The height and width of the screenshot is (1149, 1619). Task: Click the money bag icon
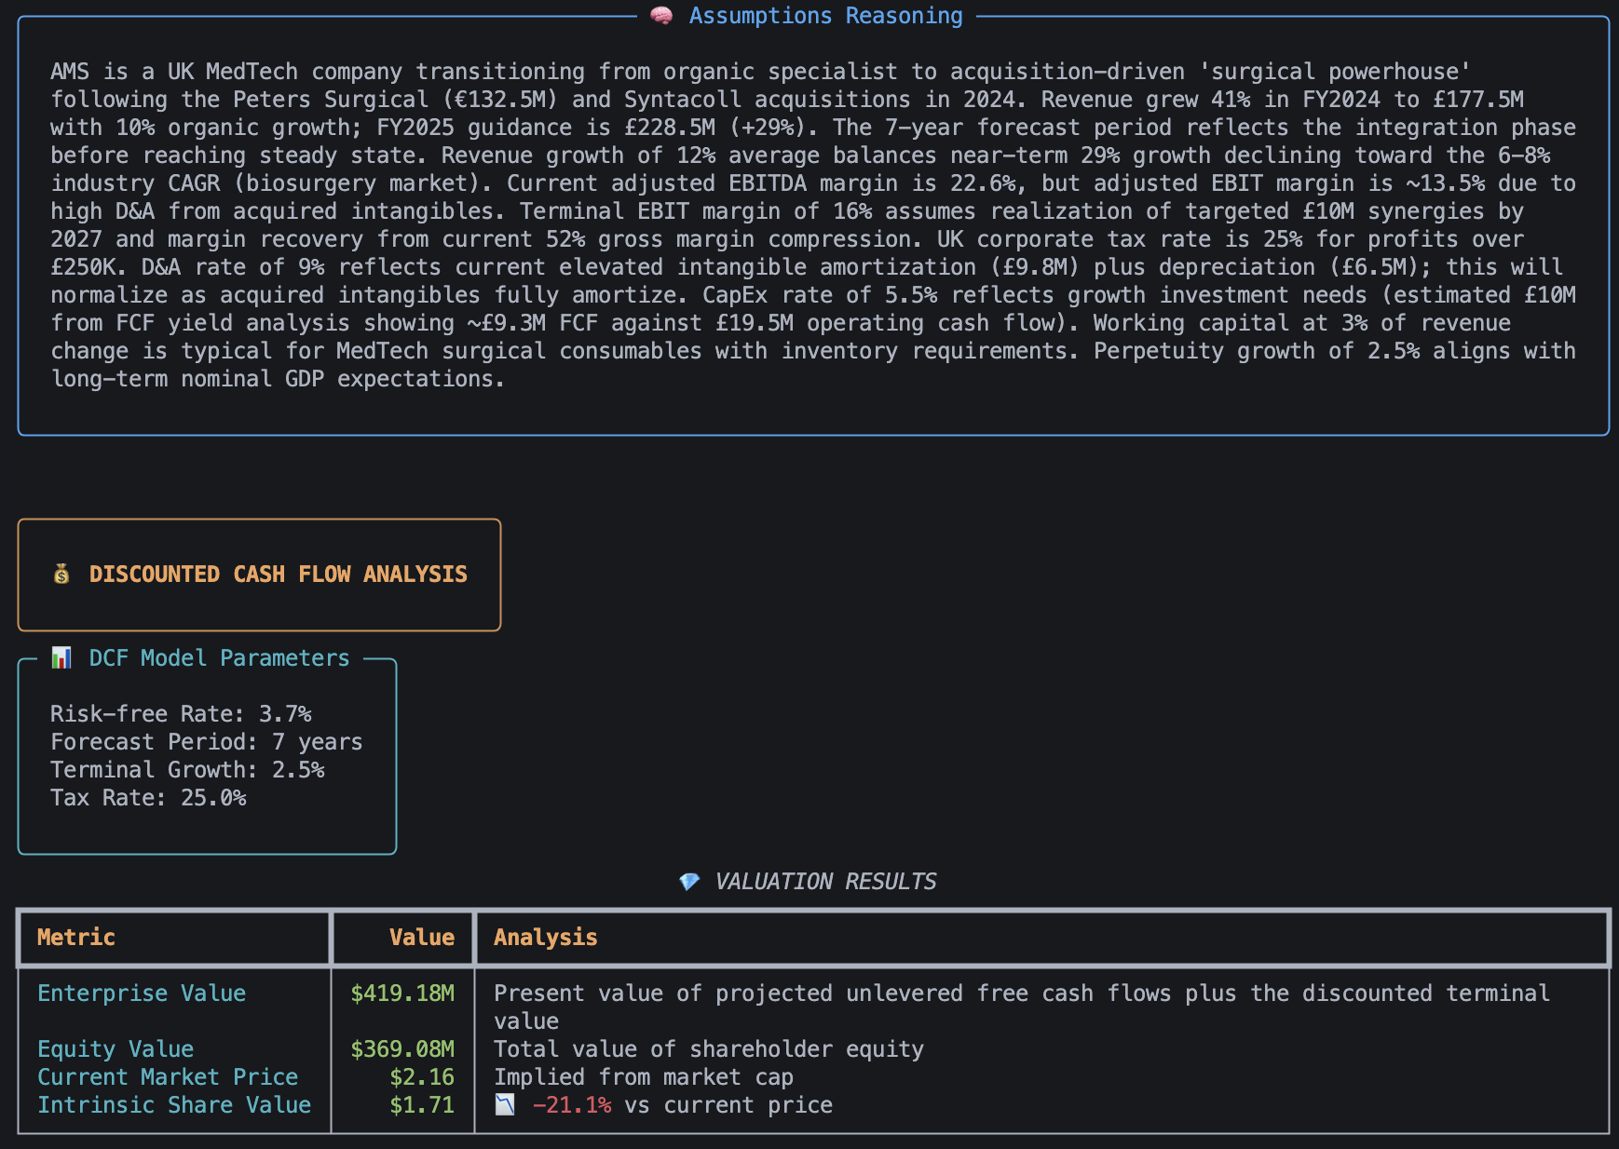tap(61, 574)
